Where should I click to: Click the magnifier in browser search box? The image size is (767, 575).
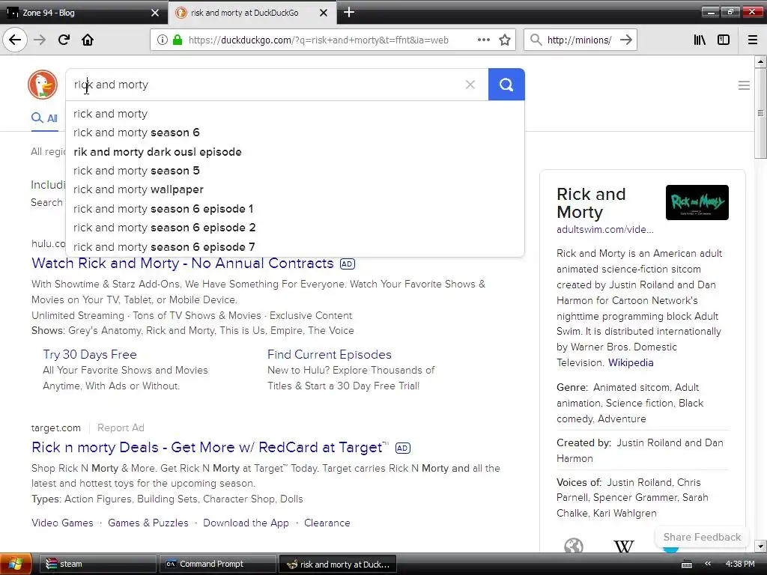click(x=536, y=40)
